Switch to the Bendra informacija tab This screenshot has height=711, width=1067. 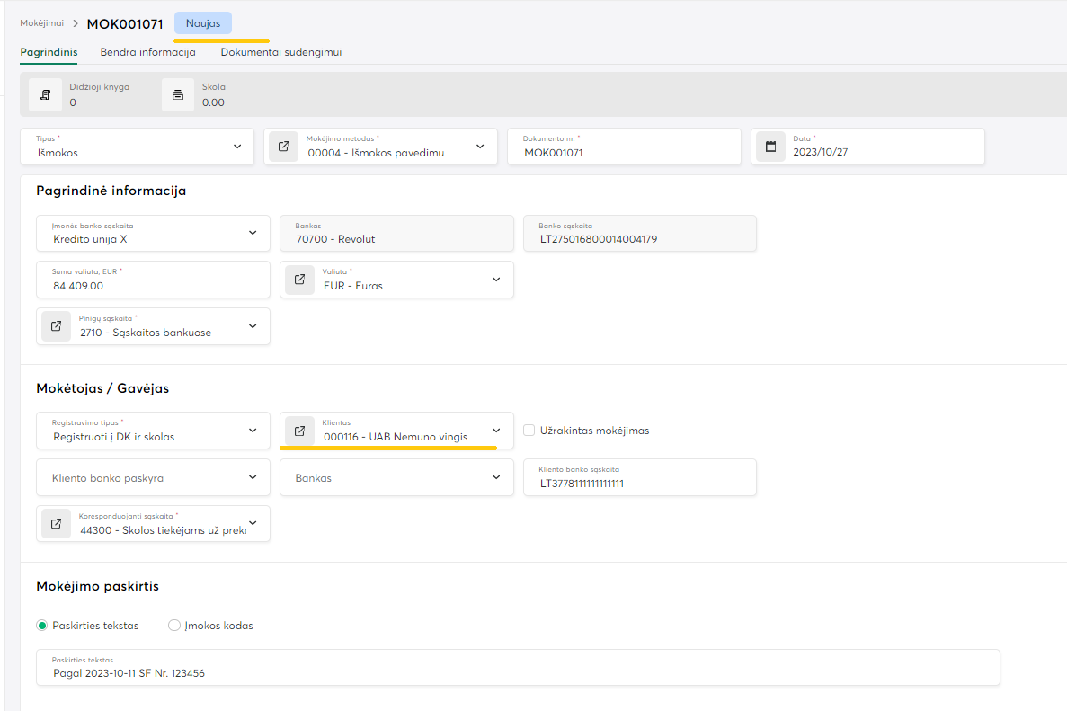click(147, 52)
